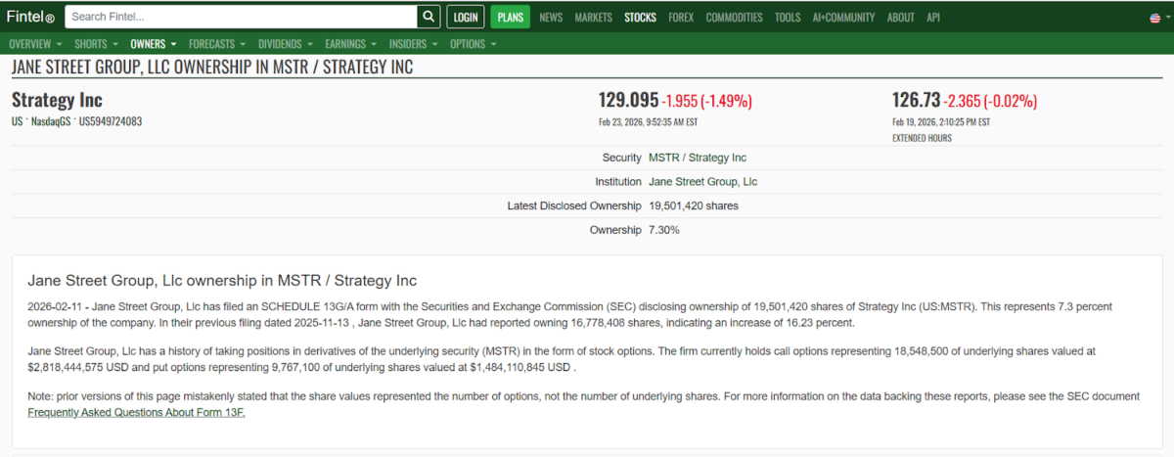Expand the OVERVIEW dropdown

[x=35, y=44]
